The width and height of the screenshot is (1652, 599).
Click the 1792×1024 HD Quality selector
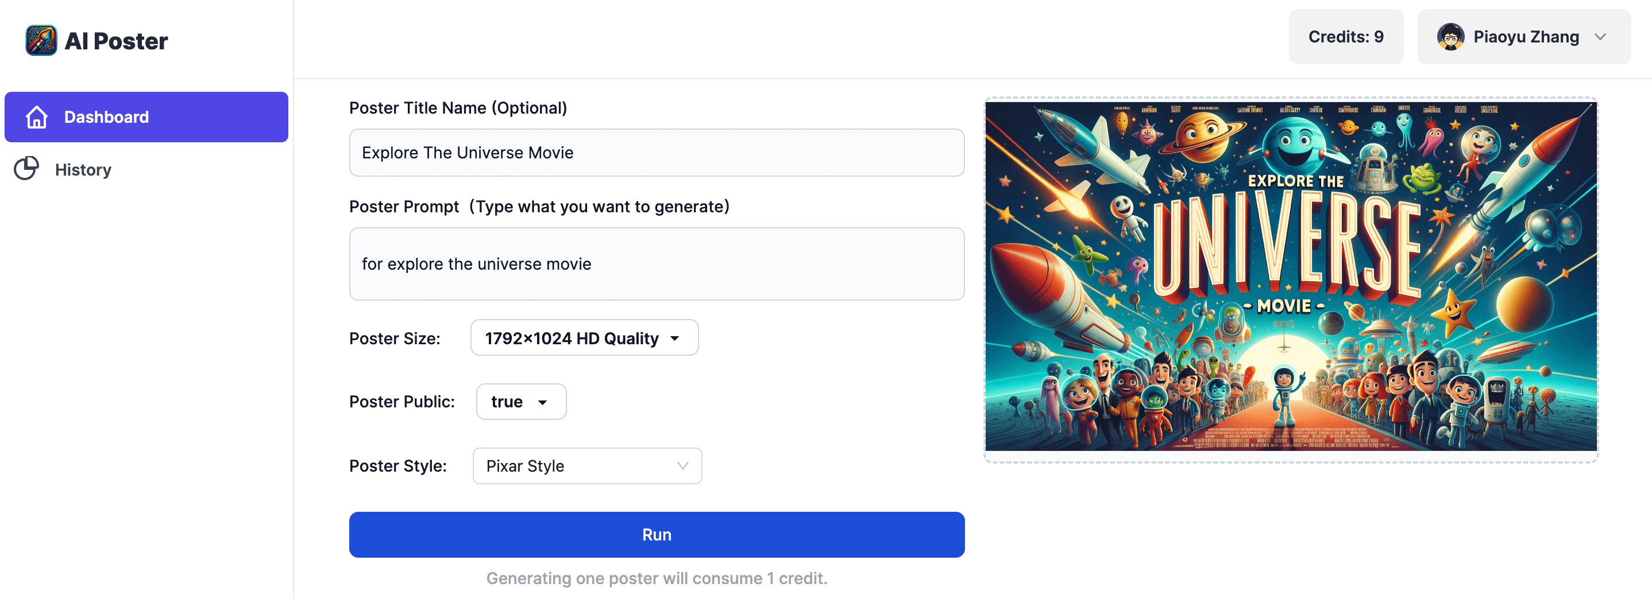point(584,337)
